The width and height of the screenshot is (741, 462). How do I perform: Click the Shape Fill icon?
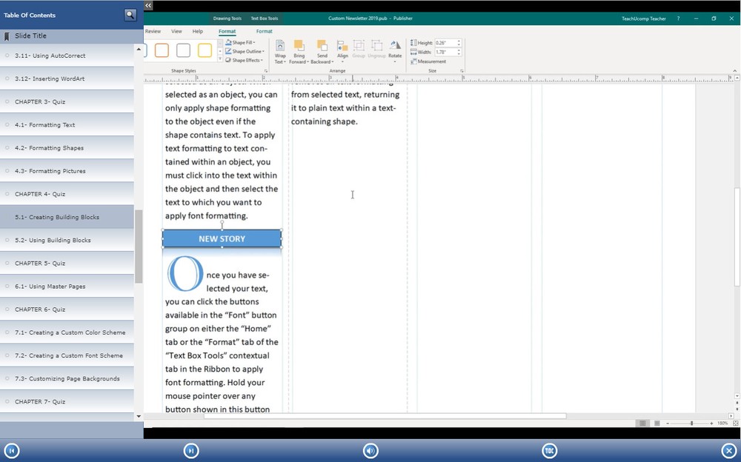pyautogui.click(x=243, y=43)
